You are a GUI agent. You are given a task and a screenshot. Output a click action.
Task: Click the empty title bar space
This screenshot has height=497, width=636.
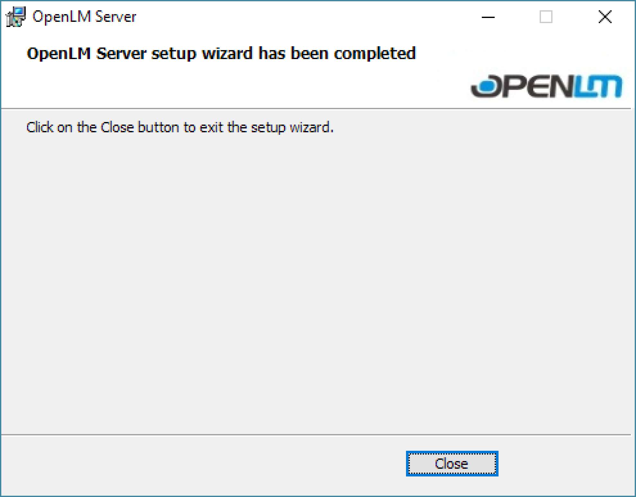coord(305,17)
